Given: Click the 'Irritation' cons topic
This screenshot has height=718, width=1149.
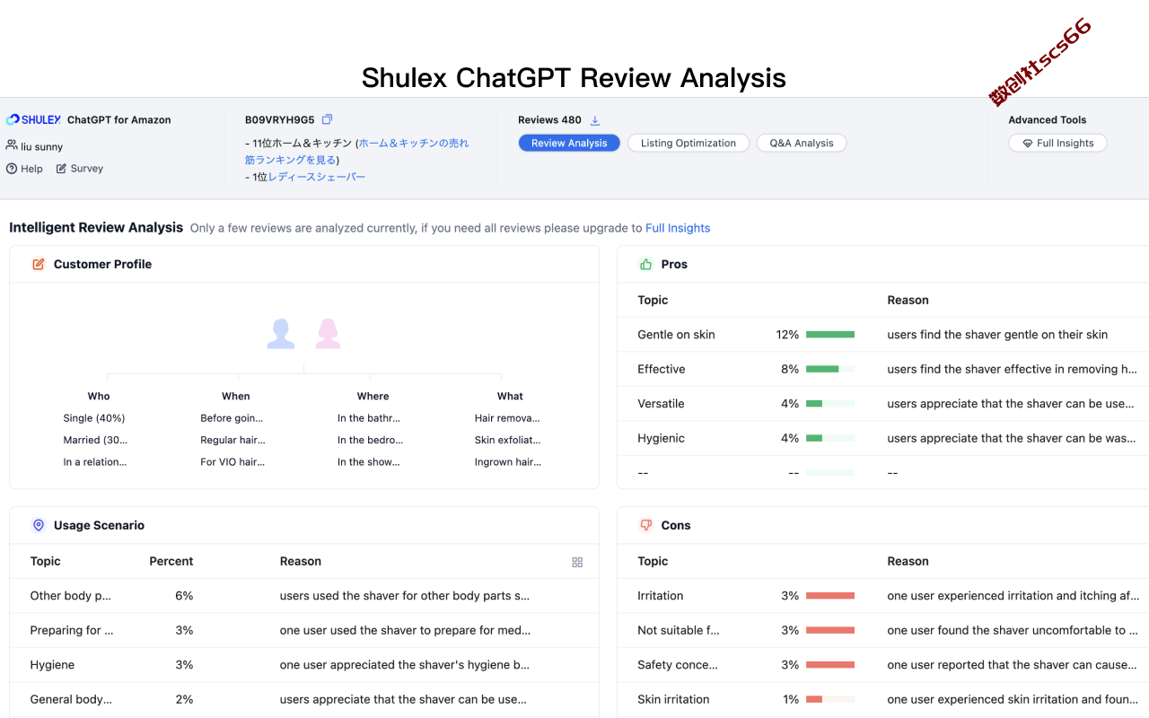Looking at the screenshot, I should pos(661,596).
